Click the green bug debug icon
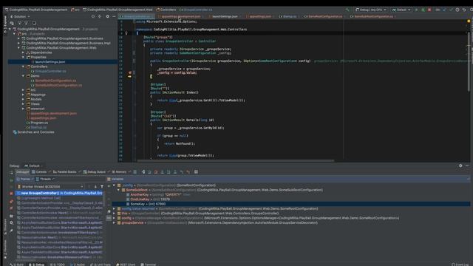473x266 pixels. click(423, 10)
